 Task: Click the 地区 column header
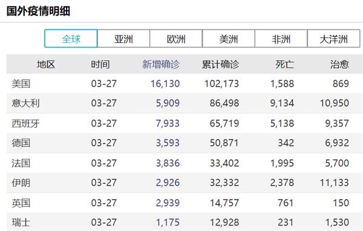tap(46, 64)
